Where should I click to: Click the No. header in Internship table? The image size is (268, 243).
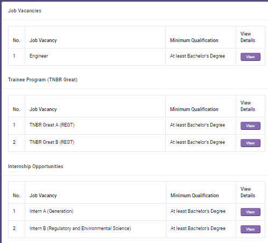(x=16, y=196)
